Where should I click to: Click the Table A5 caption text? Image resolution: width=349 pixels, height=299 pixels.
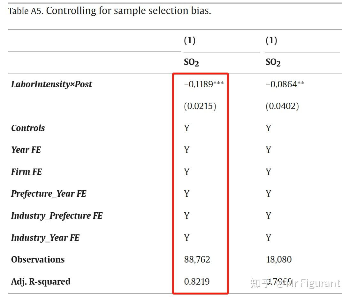pyautogui.click(x=110, y=11)
